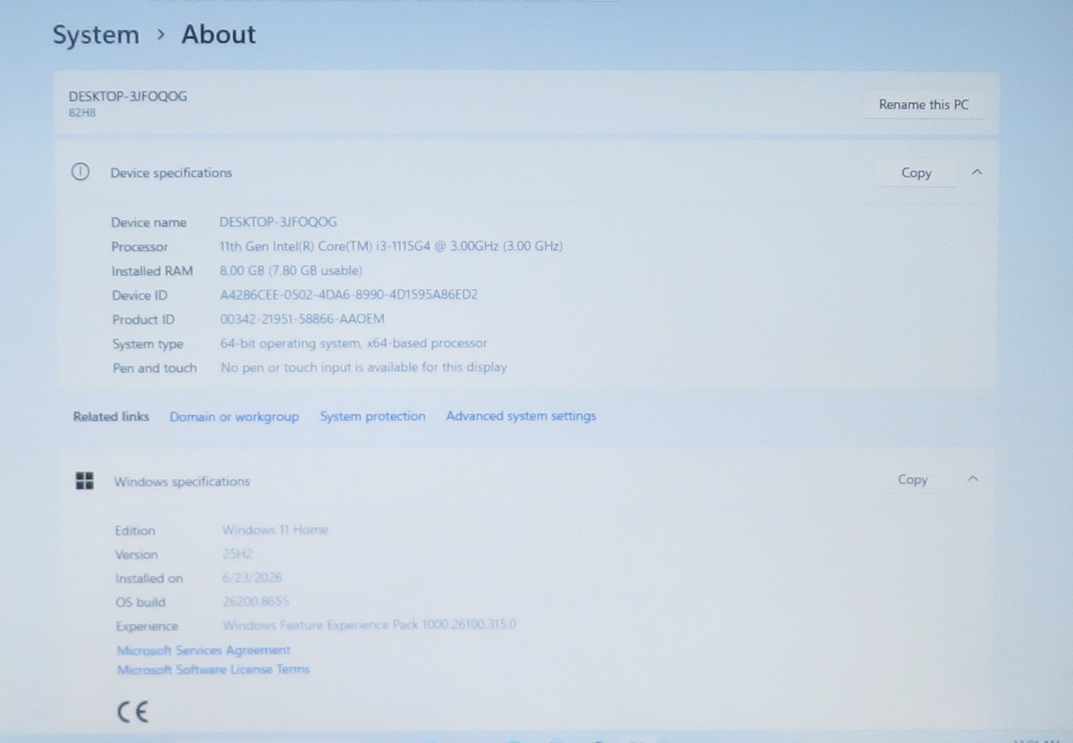Open Advanced system settings link
Screen dimensions: 1073x743
tap(521, 416)
